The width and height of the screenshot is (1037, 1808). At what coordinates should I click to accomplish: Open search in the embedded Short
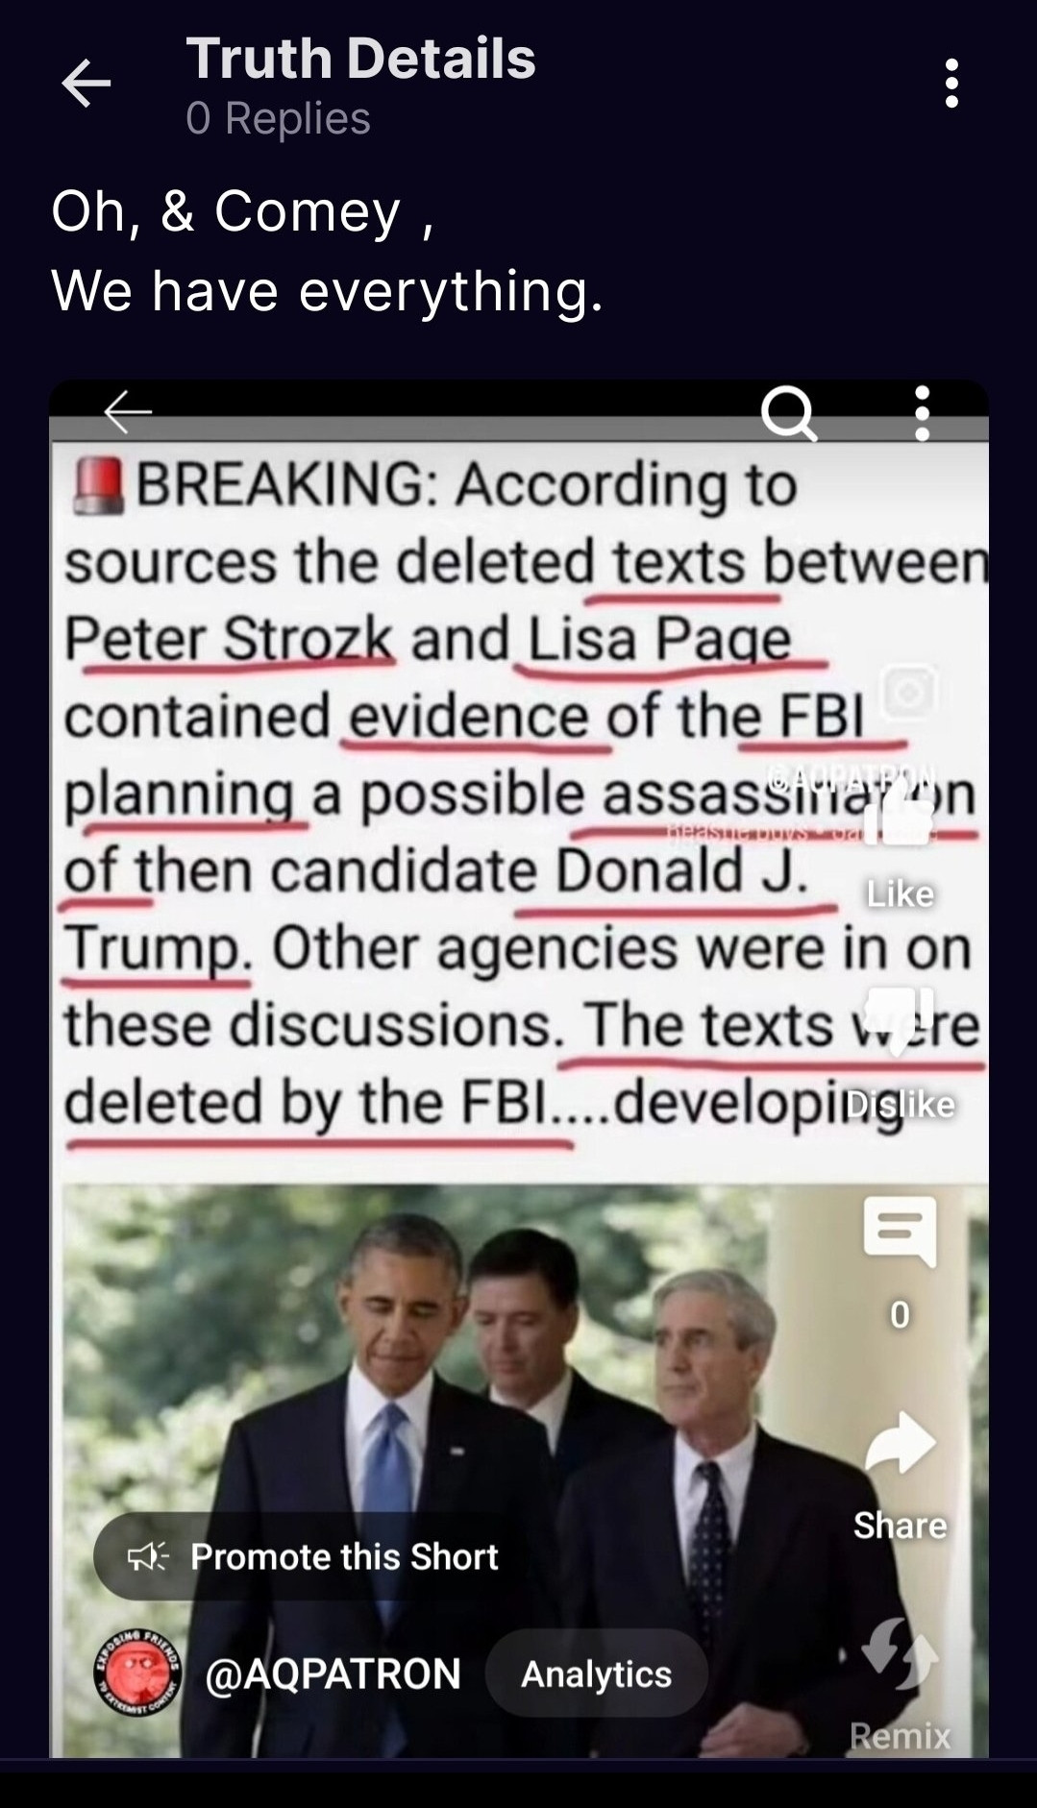pos(789,414)
